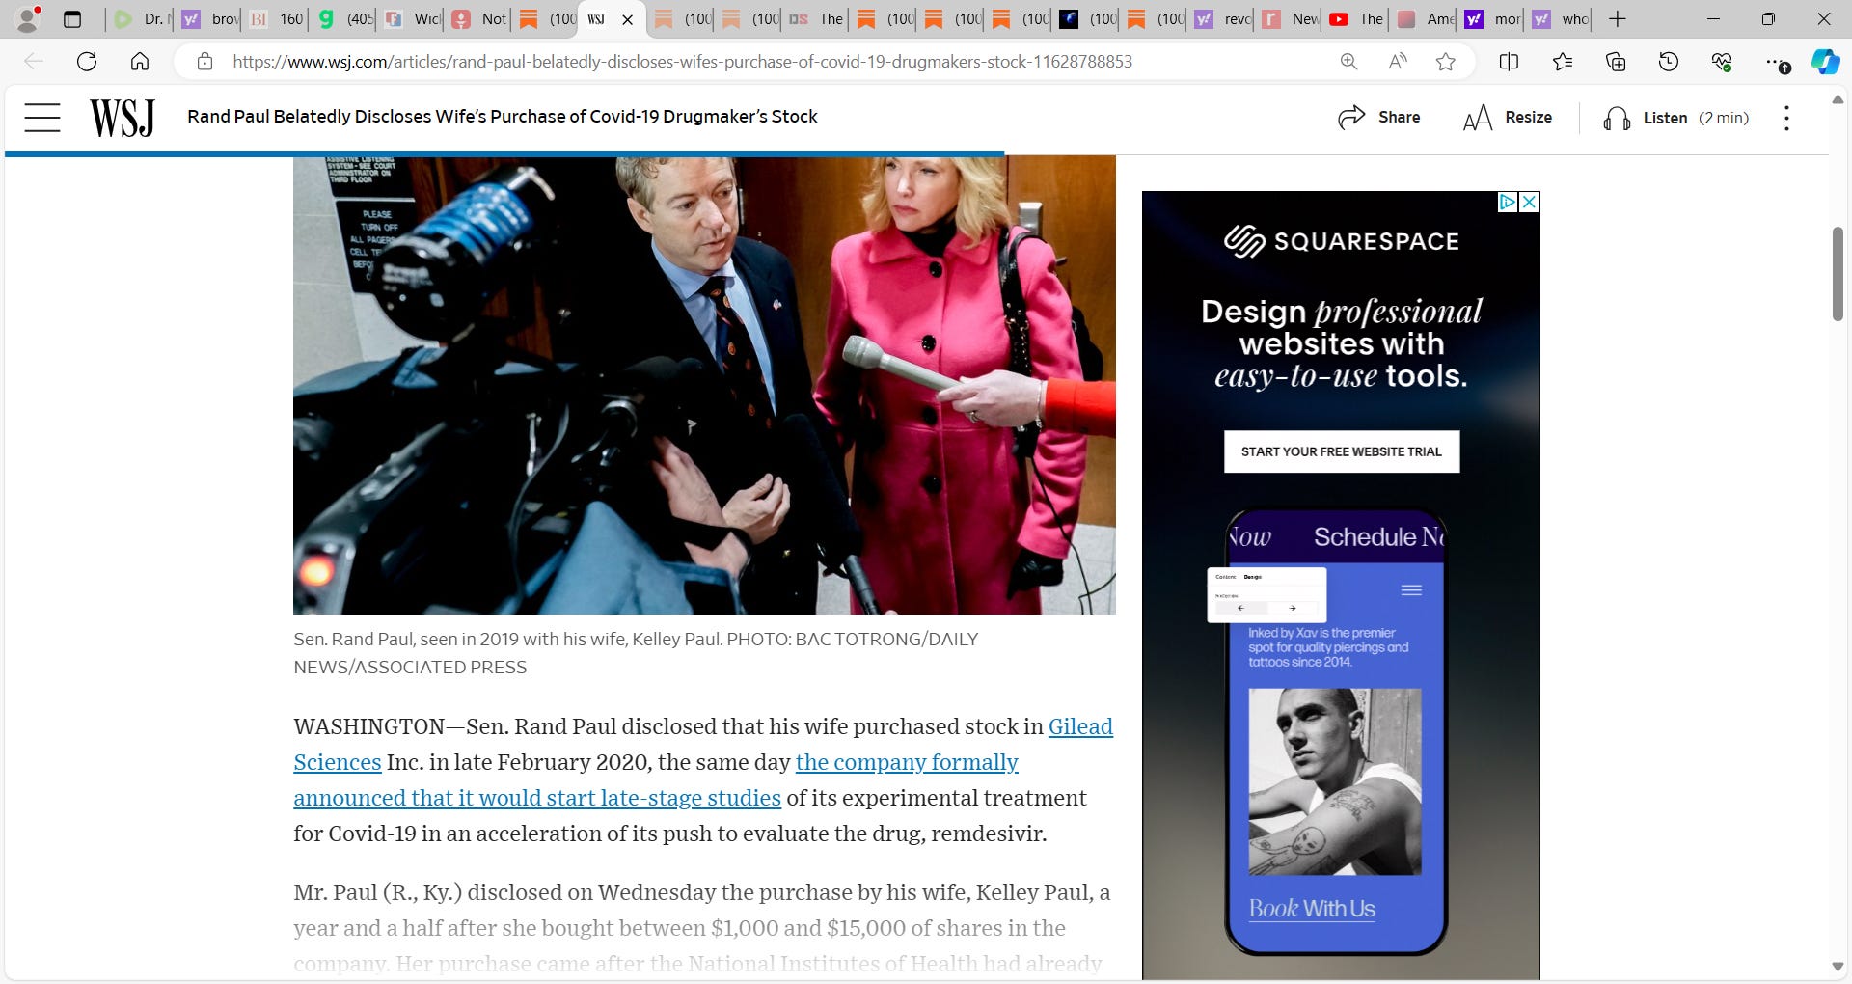Add this page to favorites star
Viewport: 1852px width, 984px height.
point(1445,62)
